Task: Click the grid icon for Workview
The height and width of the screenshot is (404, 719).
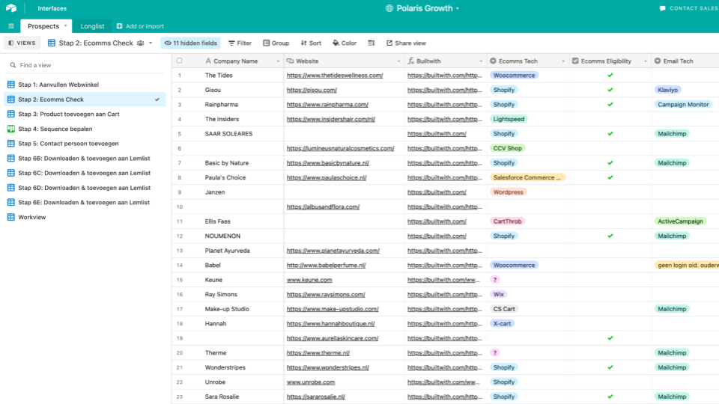Action: point(11,217)
